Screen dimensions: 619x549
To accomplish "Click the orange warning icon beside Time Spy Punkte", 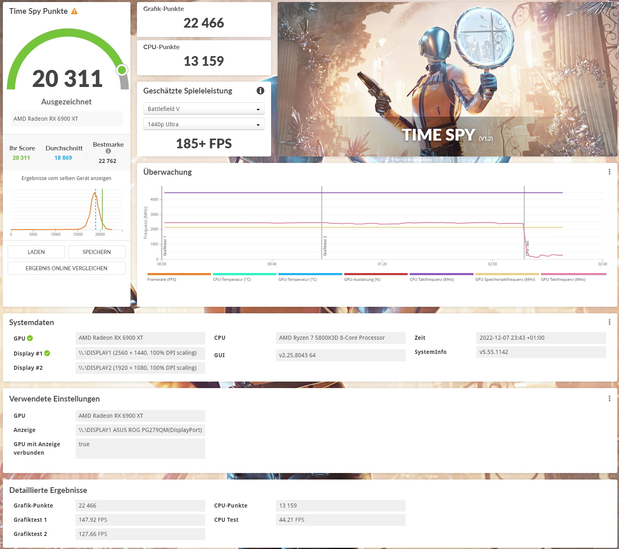I will [74, 11].
